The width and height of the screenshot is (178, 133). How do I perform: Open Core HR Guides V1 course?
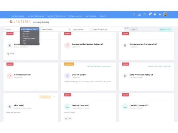tap(22, 75)
